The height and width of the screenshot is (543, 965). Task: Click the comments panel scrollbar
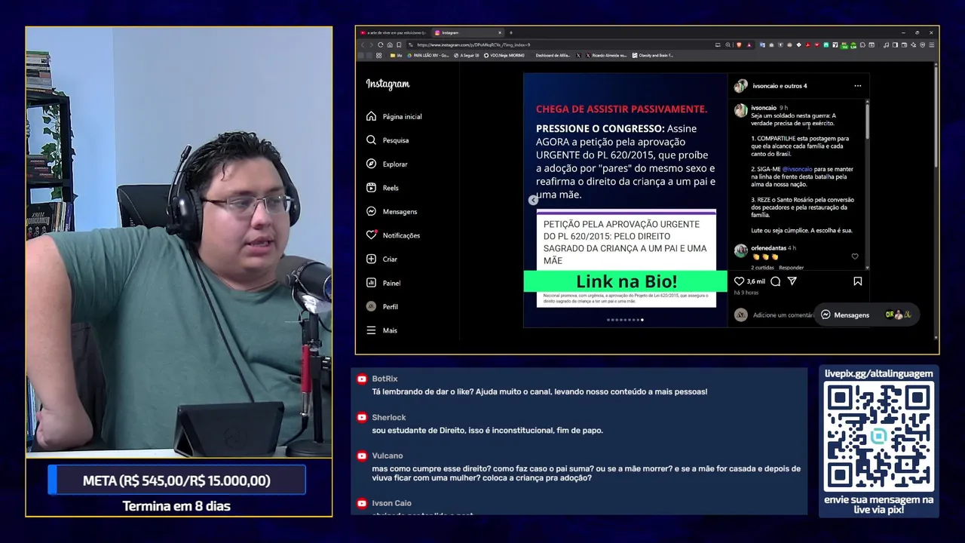[x=867, y=121]
